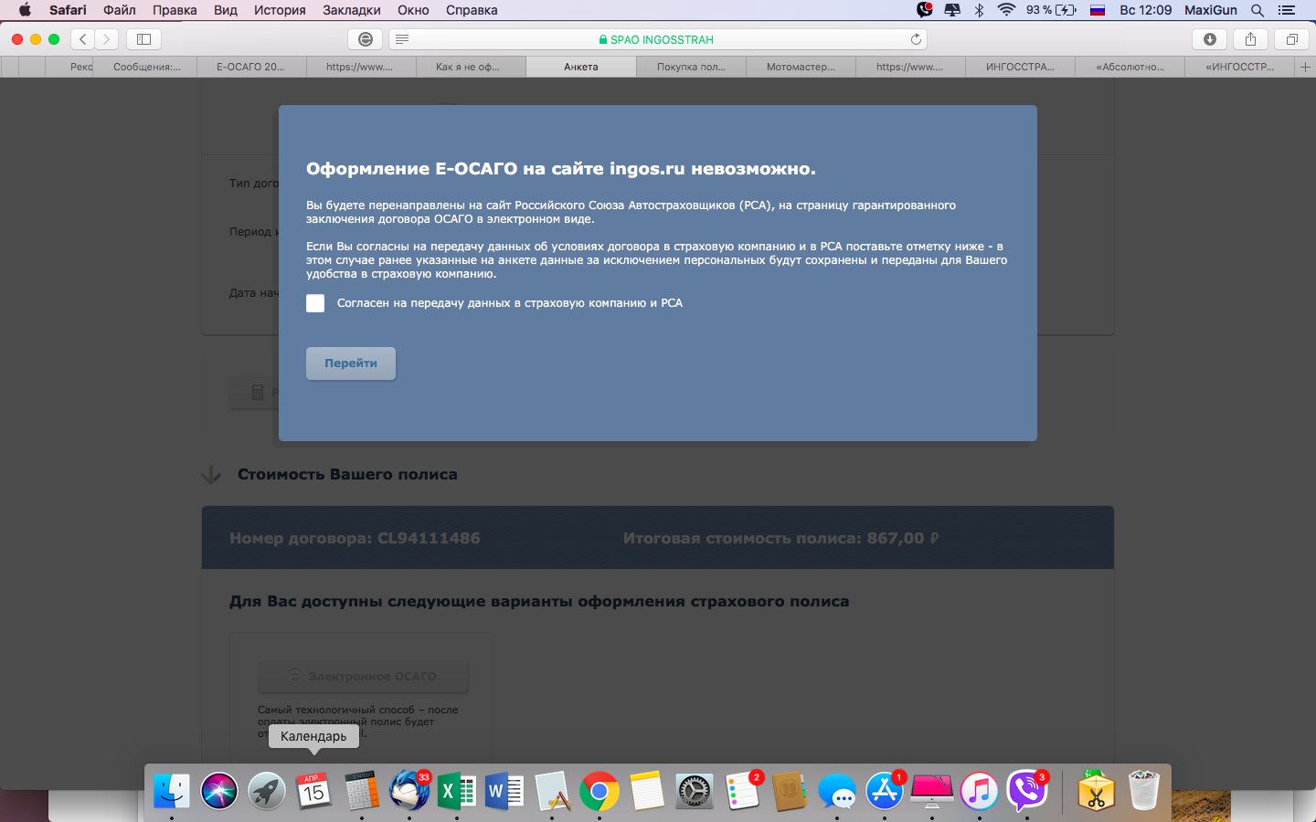Screen dimensions: 1316x822
Task: Show all tabs overview icon
Action: (x=1291, y=39)
